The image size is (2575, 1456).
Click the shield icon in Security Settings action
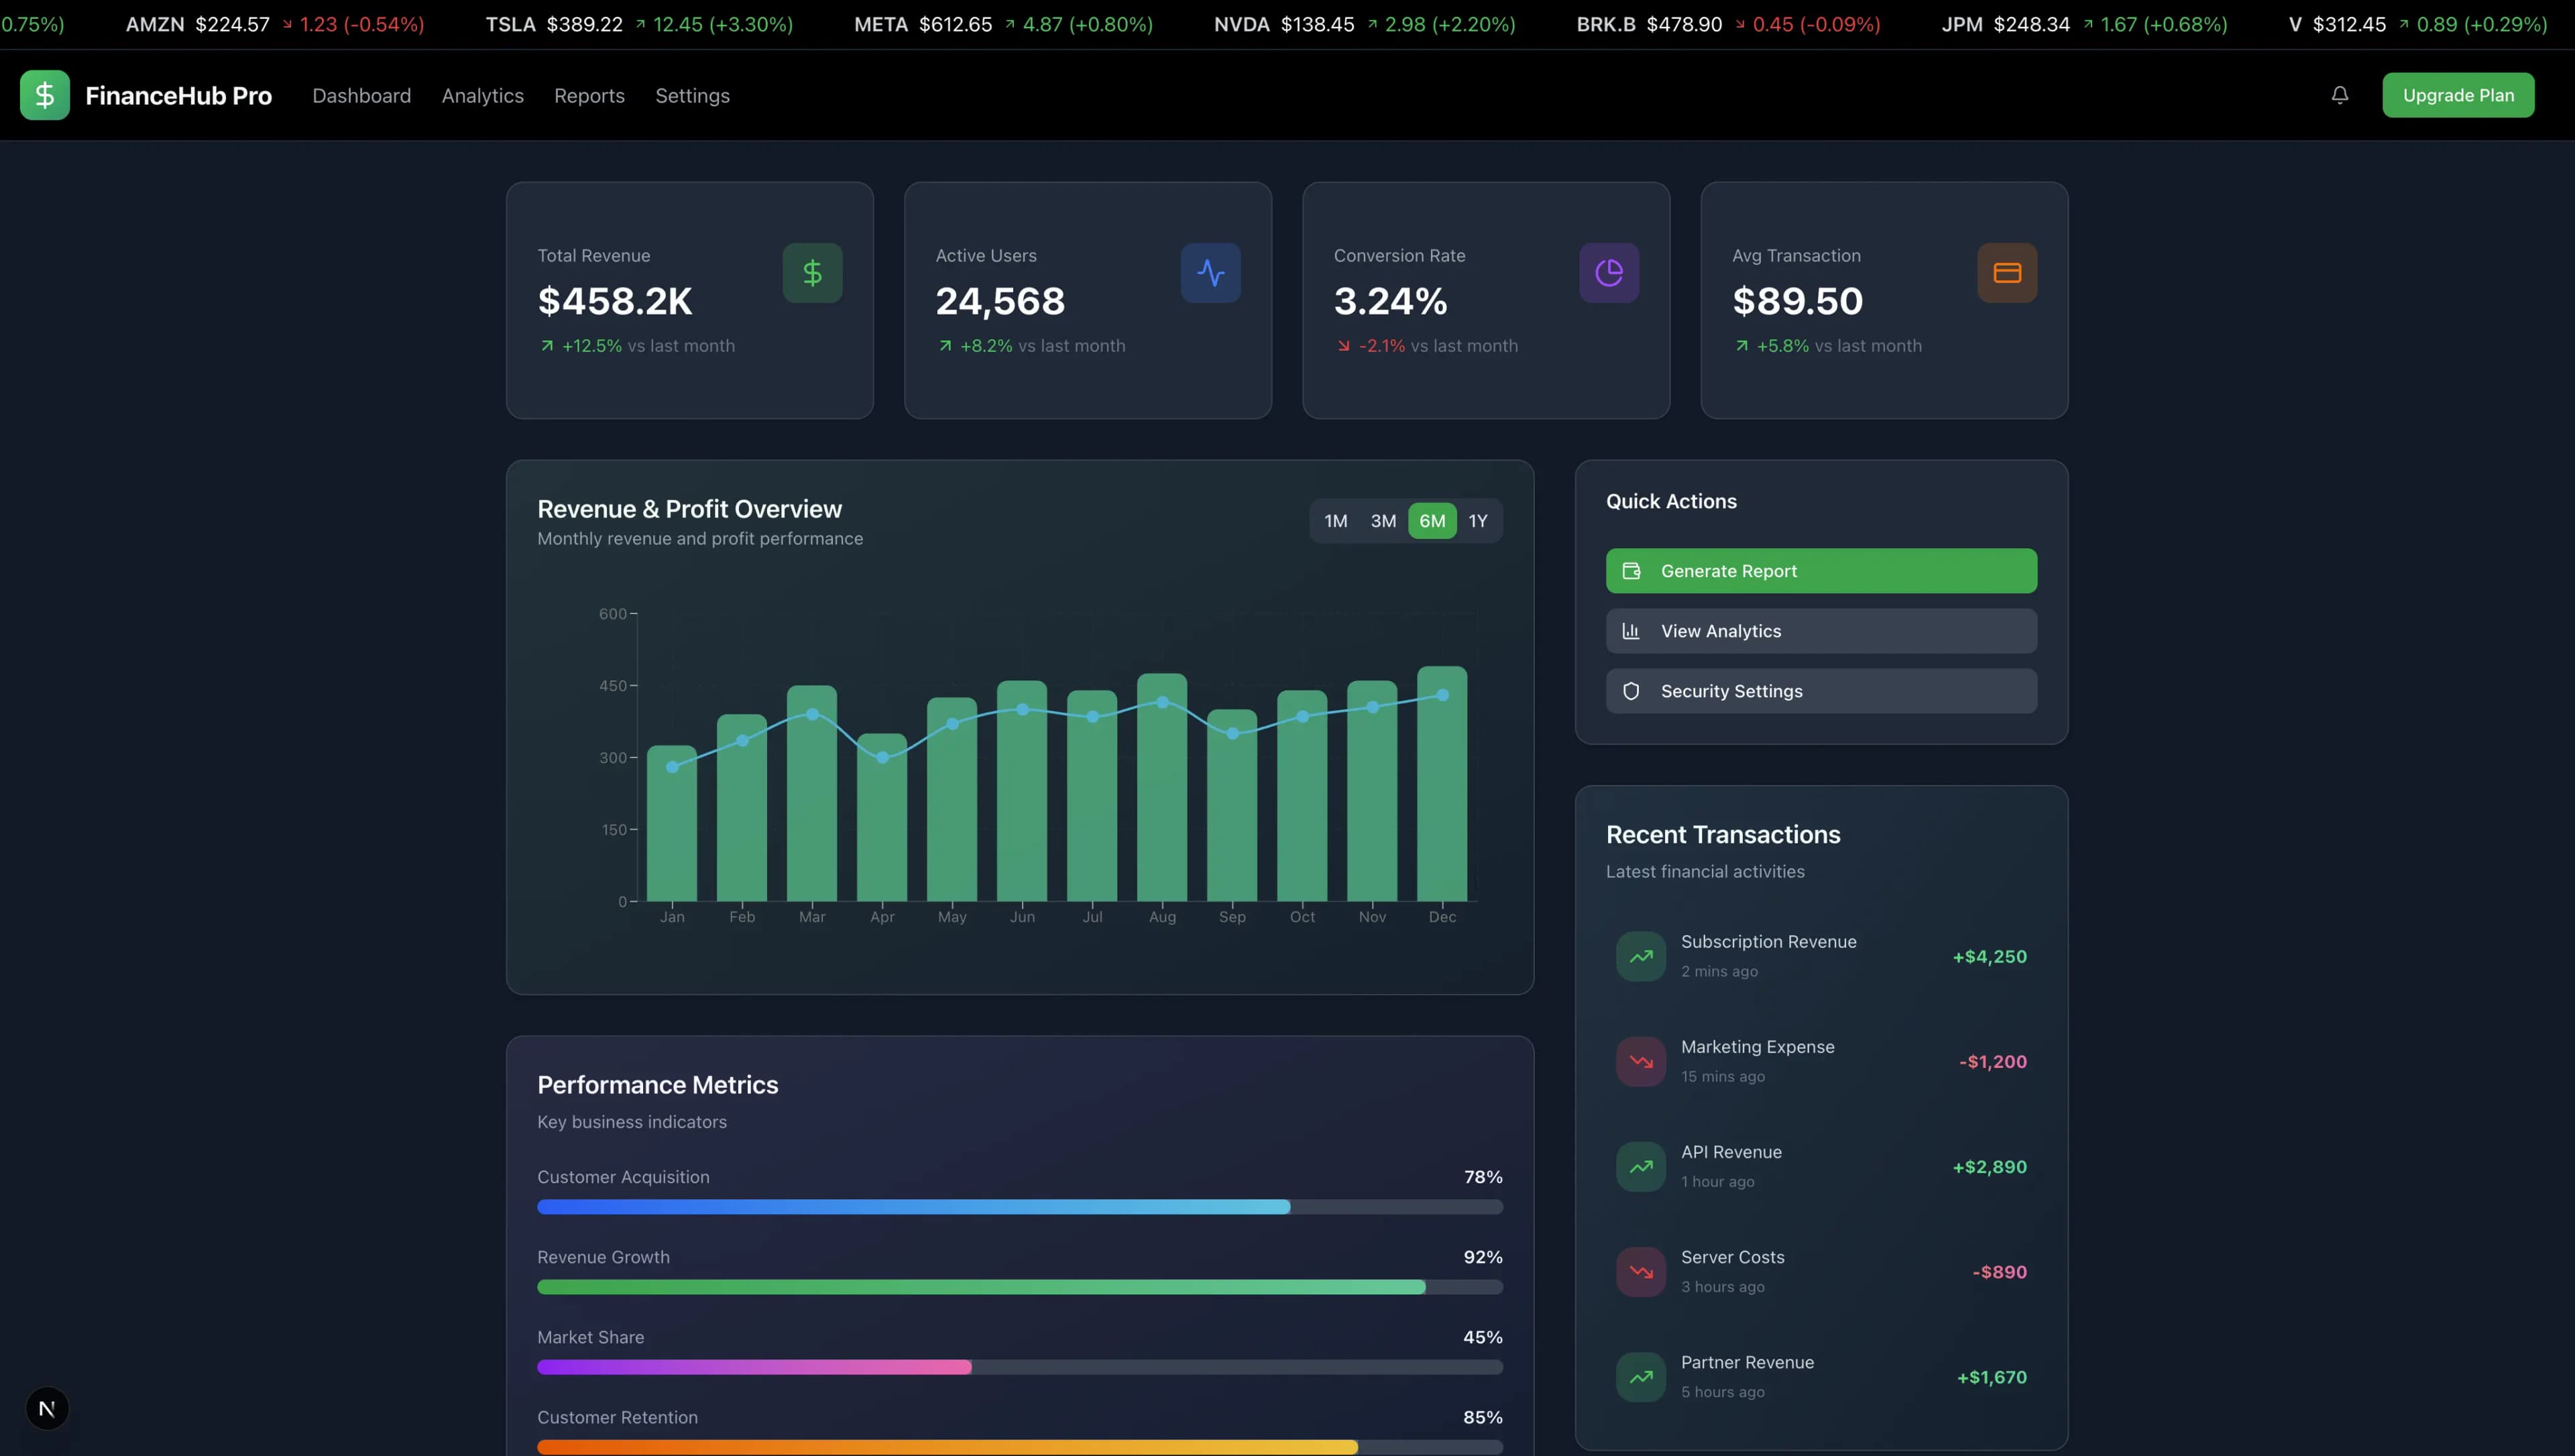pyautogui.click(x=1631, y=690)
